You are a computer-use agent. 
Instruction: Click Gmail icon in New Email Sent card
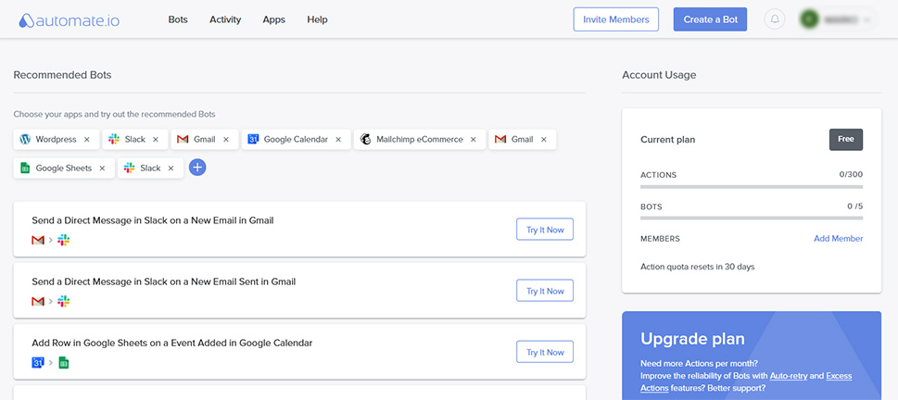(x=38, y=302)
